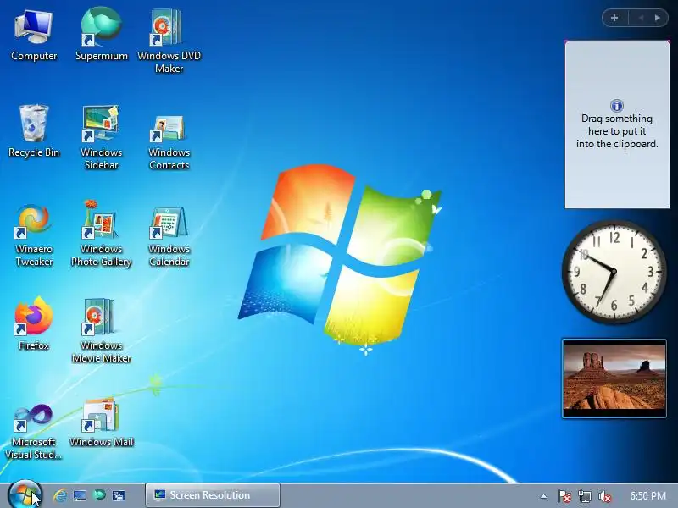
Task: Launch Internet Explorer from the taskbar
Action: 60,495
